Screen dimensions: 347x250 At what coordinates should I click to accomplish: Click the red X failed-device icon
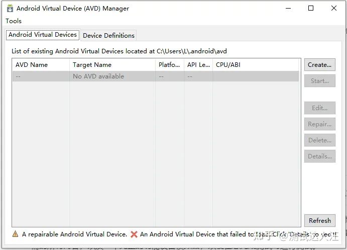(x=134, y=234)
